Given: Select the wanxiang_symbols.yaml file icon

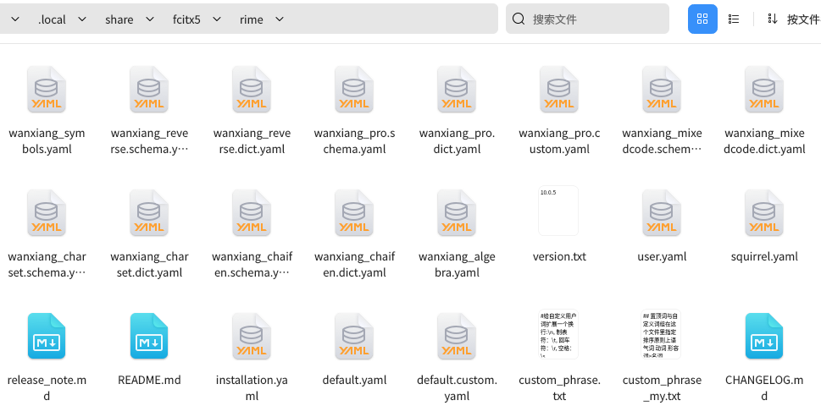Looking at the screenshot, I should [x=47, y=90].
